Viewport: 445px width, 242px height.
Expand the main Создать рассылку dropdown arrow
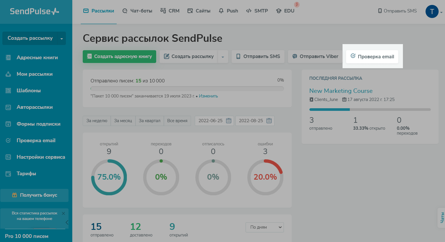(x=223, y=57)
